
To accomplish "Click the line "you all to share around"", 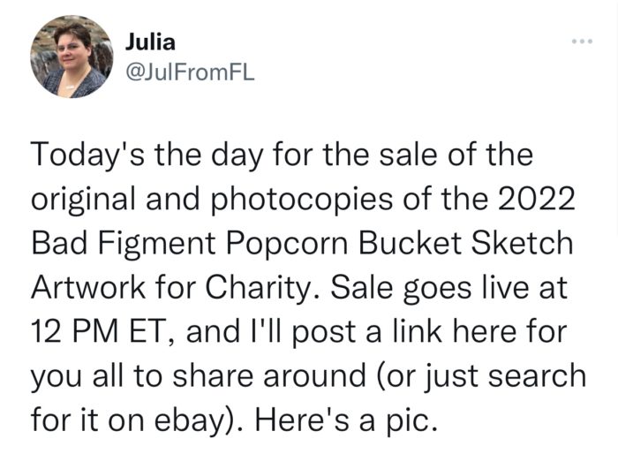I will pos(199,376).
